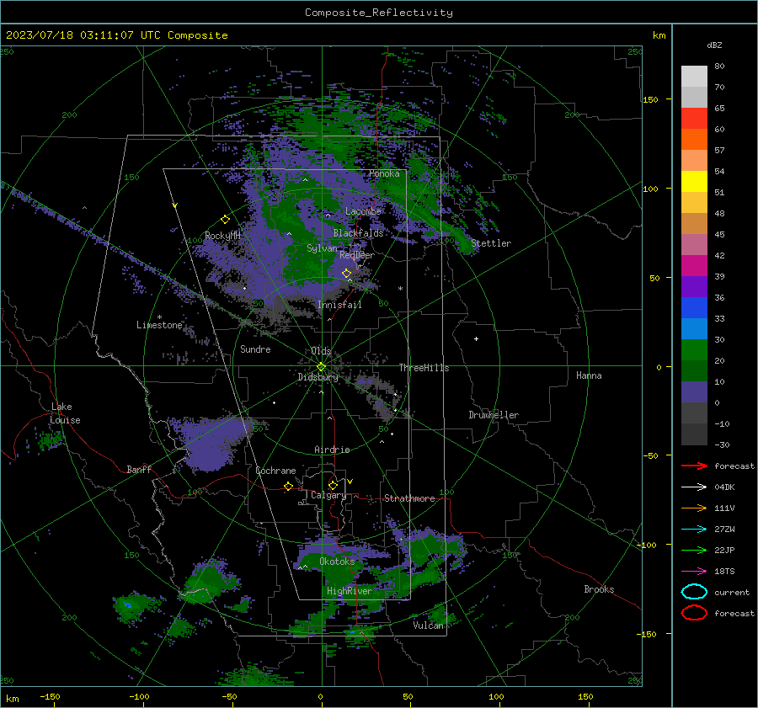Screen dimensions: 758x708
Task: Click the bright green 30 dBZ swatch
Action: pyautogui.click(x=694, y=350)
